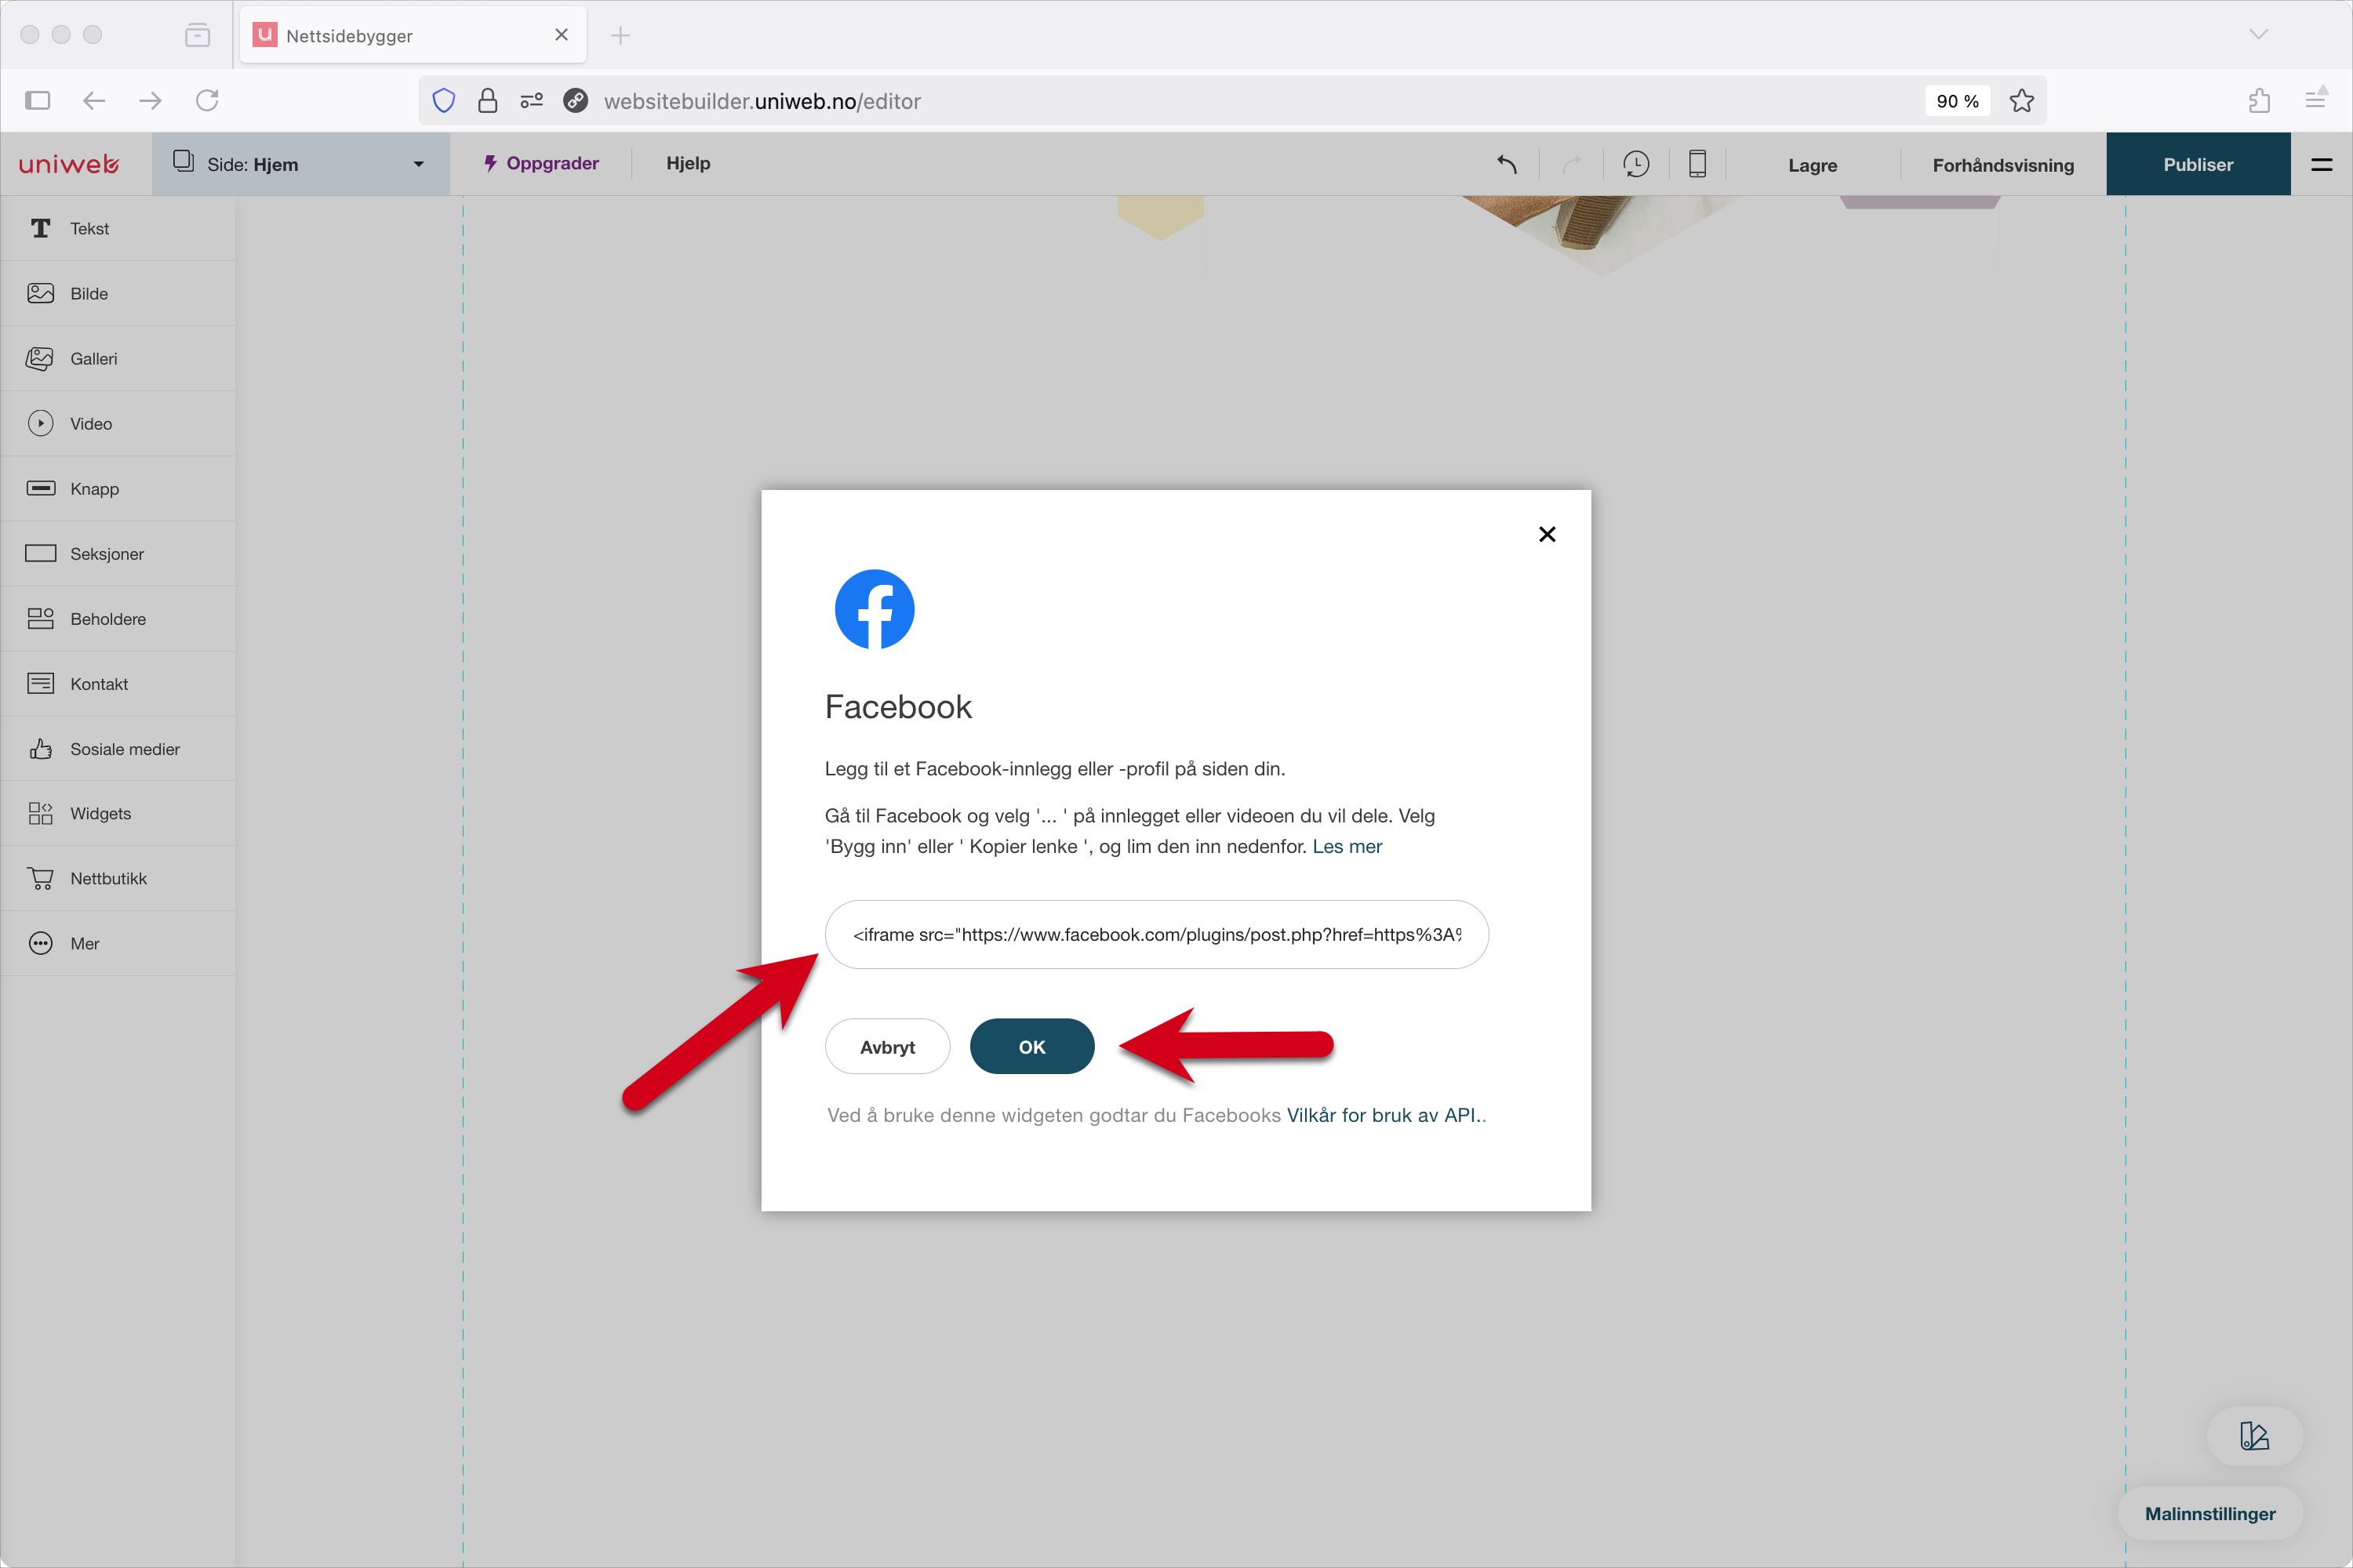Open browser extensions icon
Screen dimensions: 2353x1568
click(2259, 100)
